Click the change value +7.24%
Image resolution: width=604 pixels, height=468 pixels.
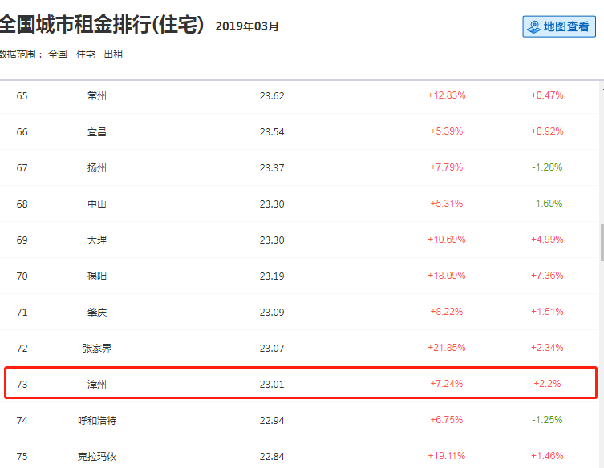click(447, 384)
